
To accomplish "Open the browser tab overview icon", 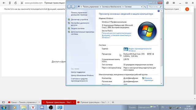I will (x=3, y=102).
